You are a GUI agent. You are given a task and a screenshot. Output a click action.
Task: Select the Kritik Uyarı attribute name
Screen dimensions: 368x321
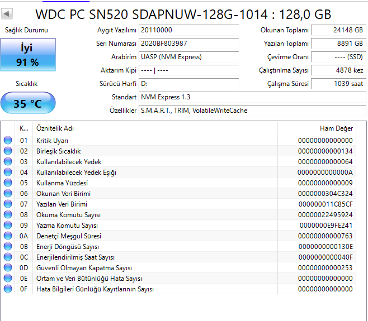[x=52, y=141]
